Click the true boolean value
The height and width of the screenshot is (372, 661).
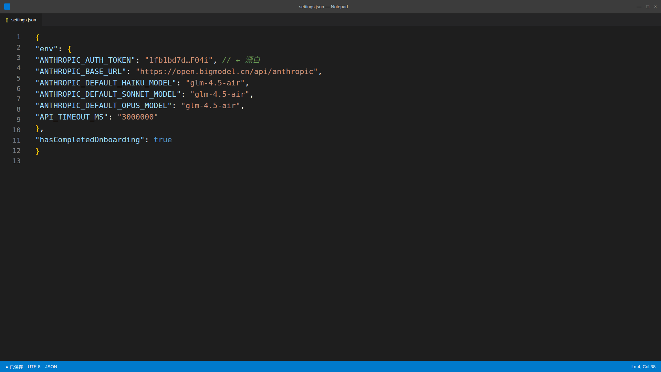[163, 140]
